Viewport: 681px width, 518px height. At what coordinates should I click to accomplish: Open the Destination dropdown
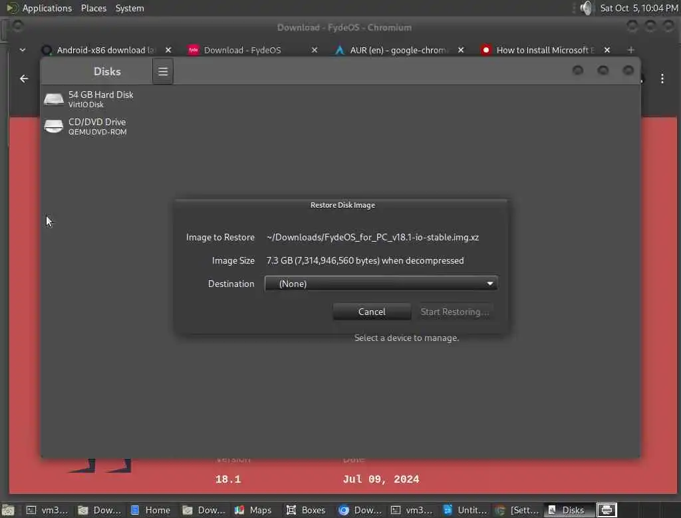click(381, 284)
